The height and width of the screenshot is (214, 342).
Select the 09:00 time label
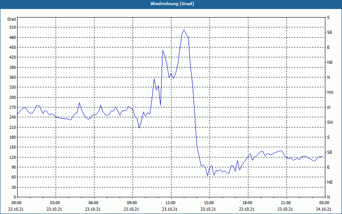pos(133,202)
